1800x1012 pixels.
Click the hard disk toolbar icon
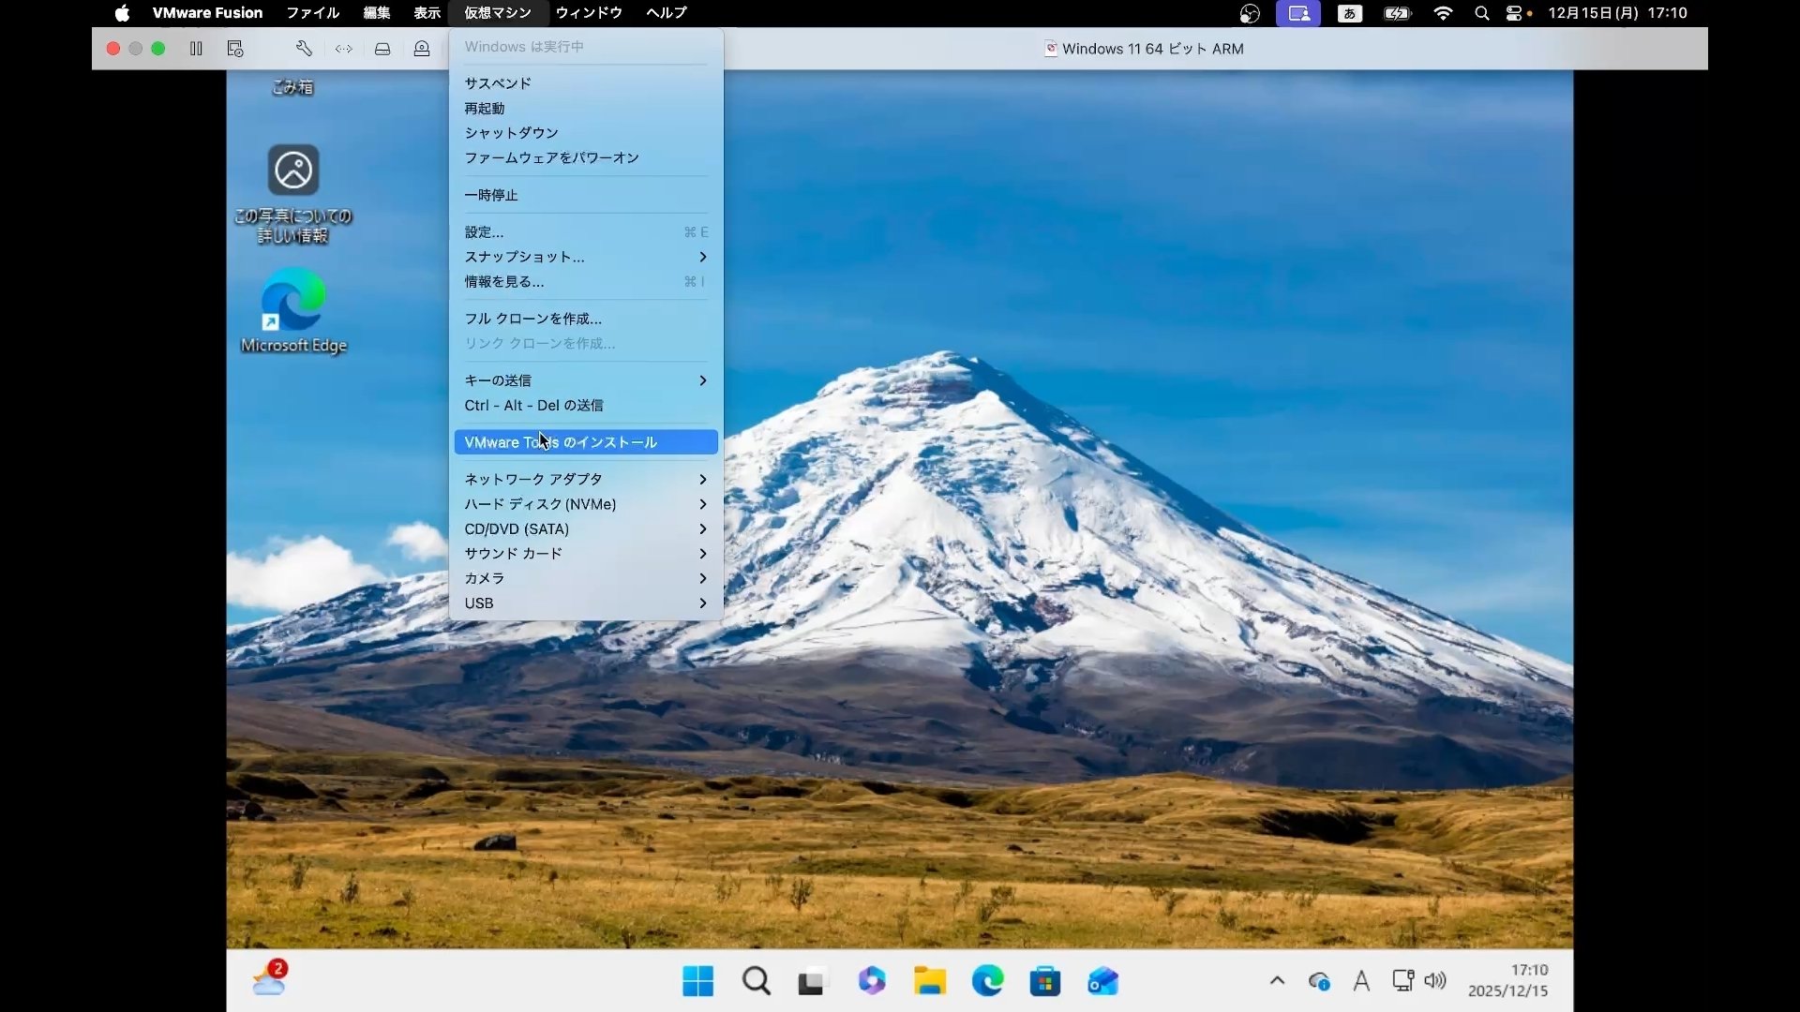coord(382,49)
